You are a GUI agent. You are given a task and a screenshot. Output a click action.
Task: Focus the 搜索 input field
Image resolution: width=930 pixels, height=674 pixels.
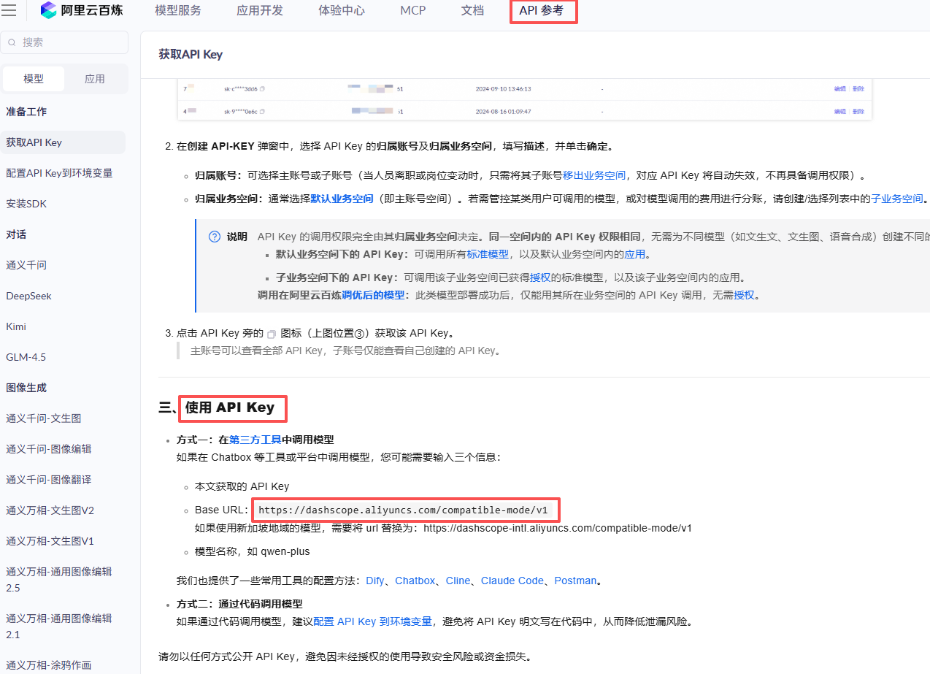tap(64, 42)
